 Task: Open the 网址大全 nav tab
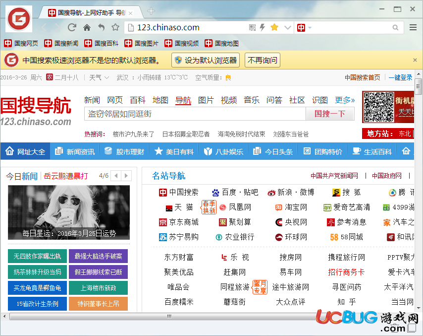click(25, 151)
